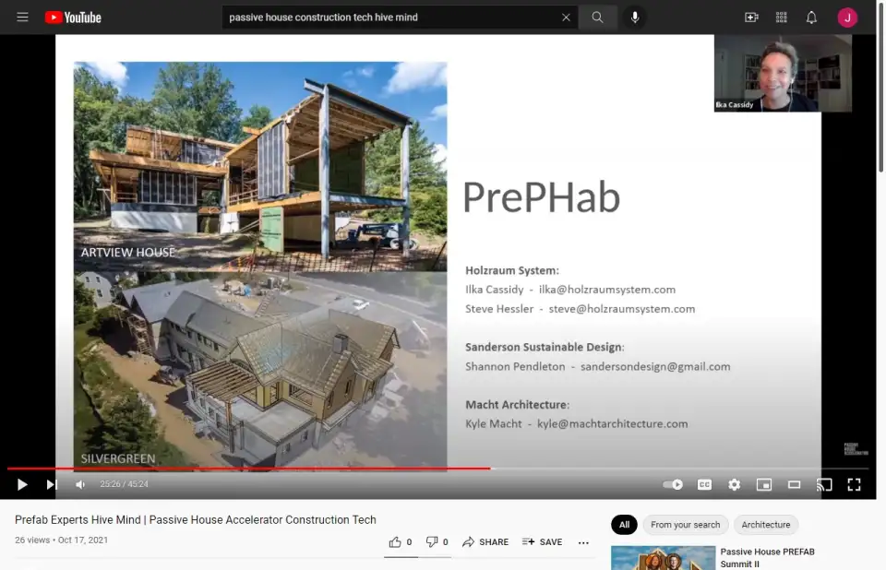The image size is (886, 570).
Task: Open the YouTube hamburger guide menu
Action: click(22, 18)
